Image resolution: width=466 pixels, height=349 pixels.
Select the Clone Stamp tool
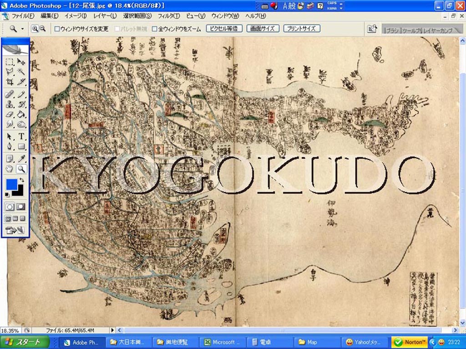point(10,104)
